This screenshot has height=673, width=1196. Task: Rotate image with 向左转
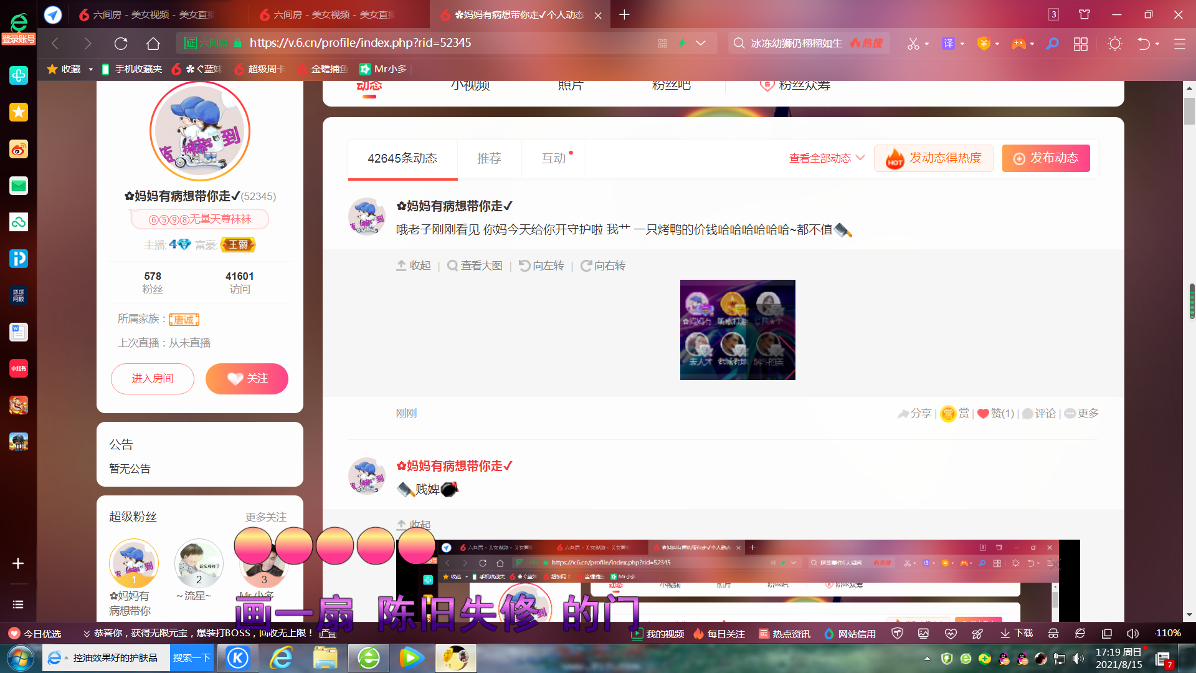point(541,265)
